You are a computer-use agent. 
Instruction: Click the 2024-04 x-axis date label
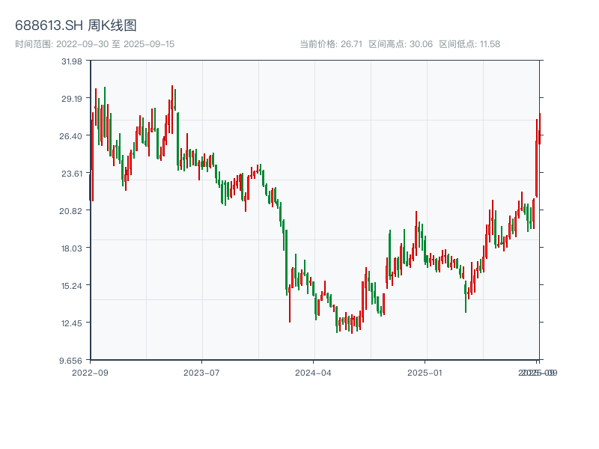[x=314, y=372]
